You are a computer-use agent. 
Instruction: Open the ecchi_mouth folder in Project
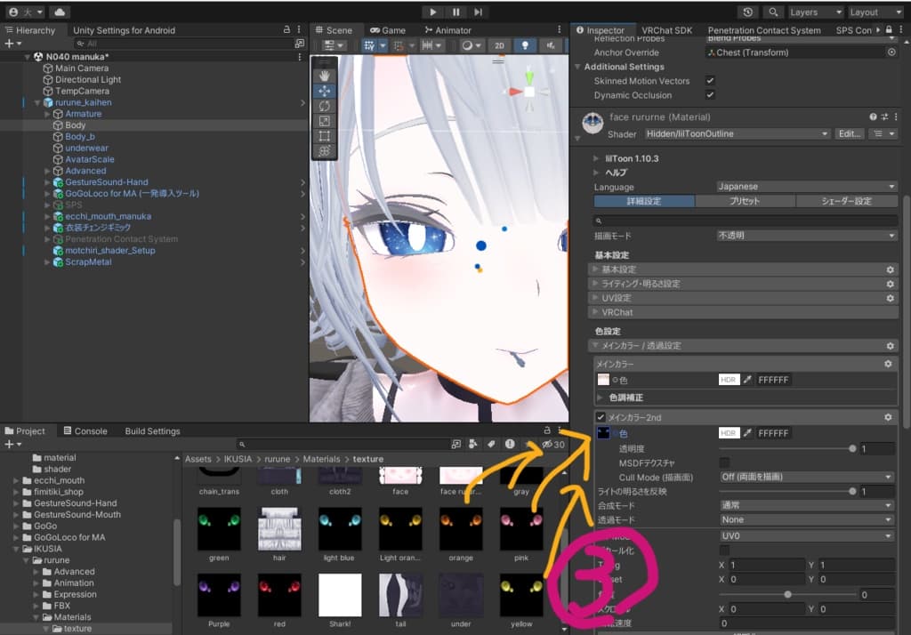point(59,480)
